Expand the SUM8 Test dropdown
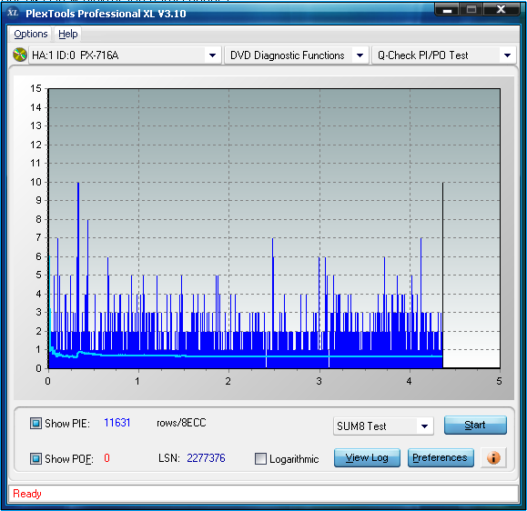This screenshot has width=527, height=511. 425,426
